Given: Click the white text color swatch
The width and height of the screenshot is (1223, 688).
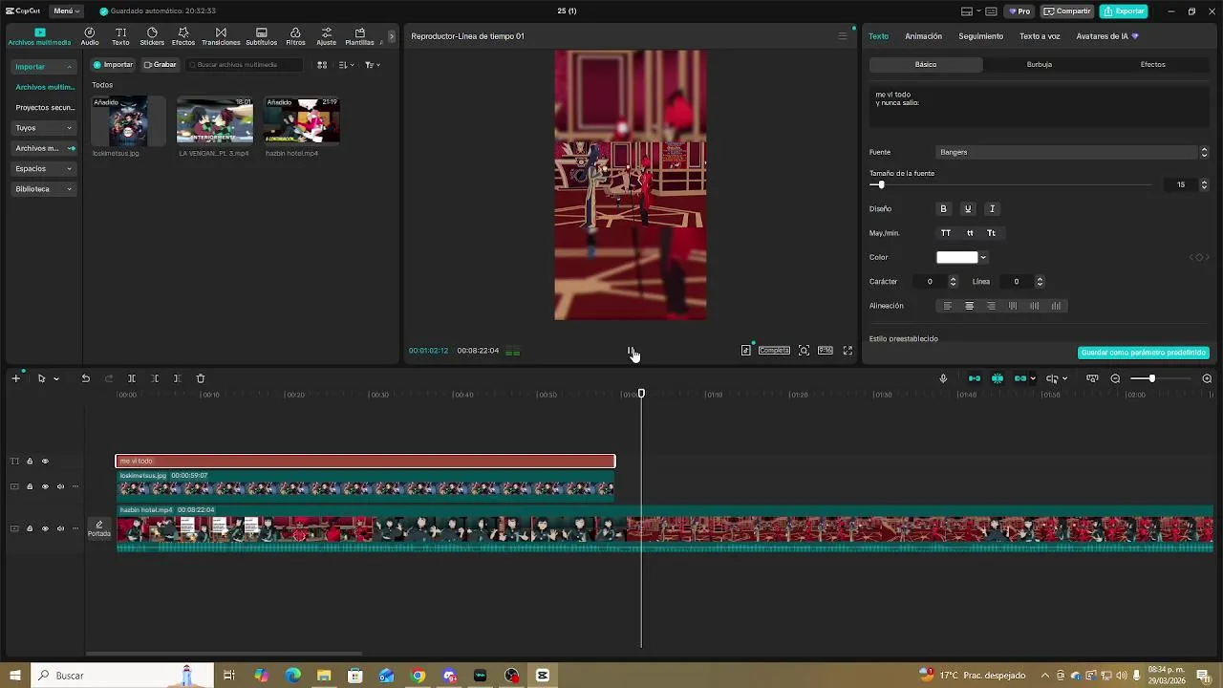Looking at the screenshot, I should click(957, 257).
